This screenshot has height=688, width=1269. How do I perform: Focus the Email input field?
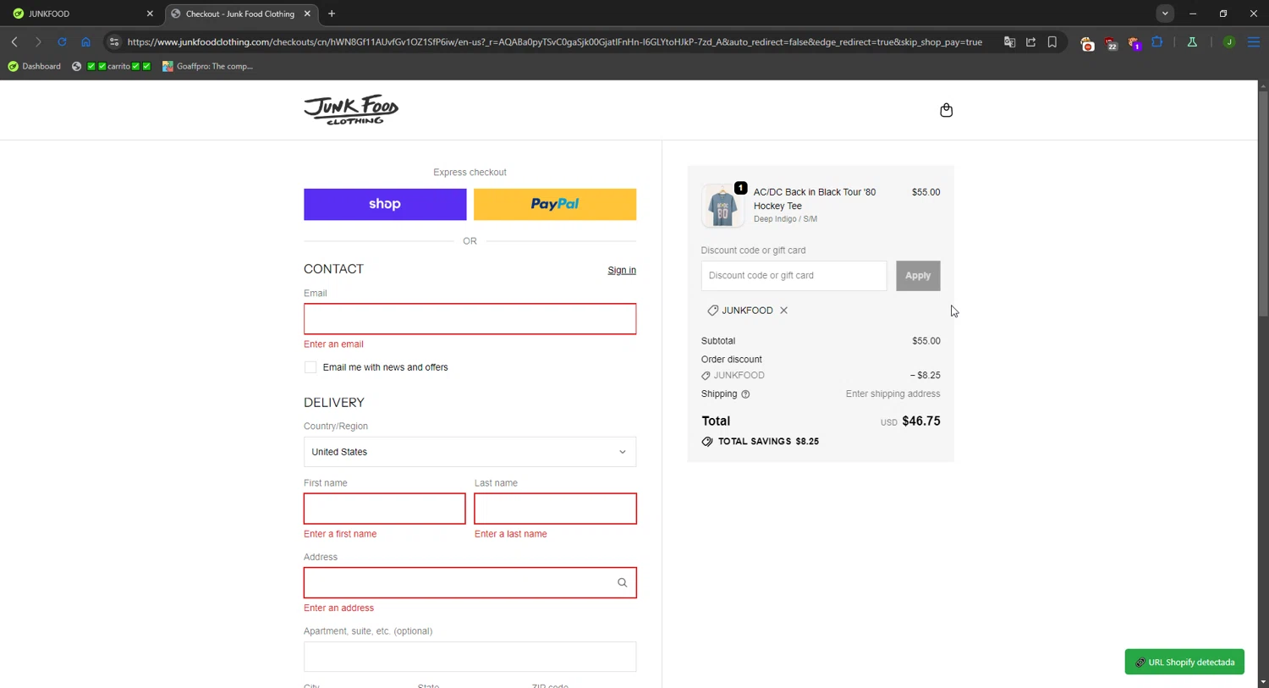(x=470, y=319)
